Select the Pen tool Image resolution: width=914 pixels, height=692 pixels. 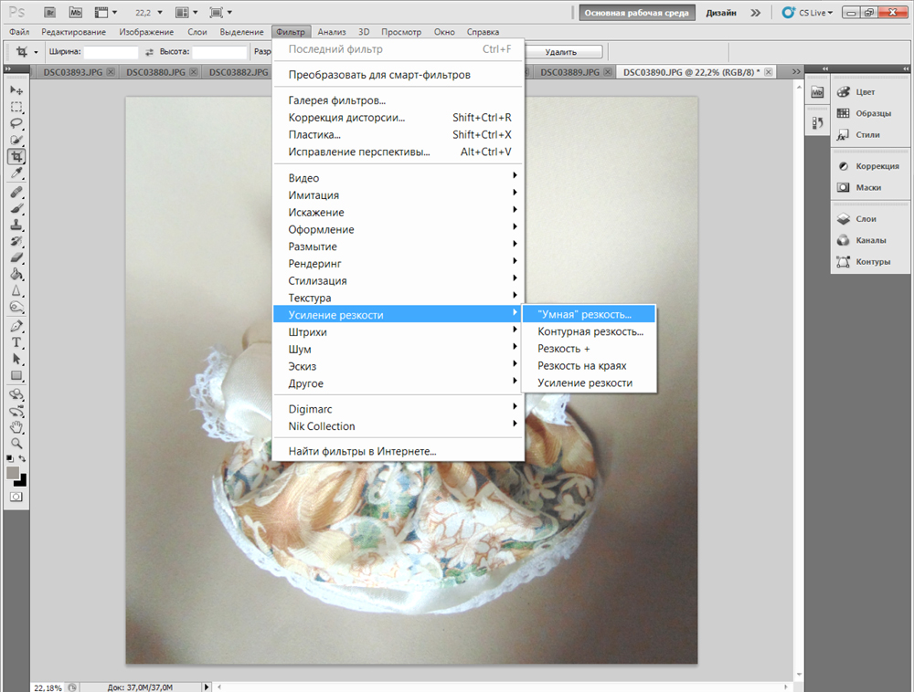16,326
